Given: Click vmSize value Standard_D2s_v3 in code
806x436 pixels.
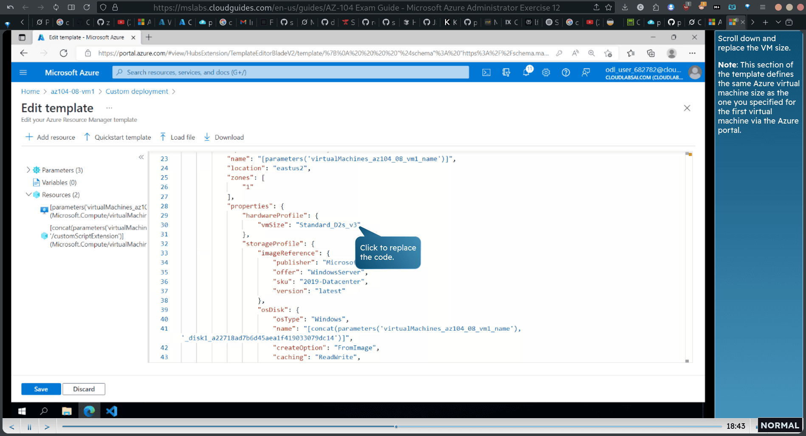Looking at the screenshot, I should pyautogui.click(x=328, y=225).
